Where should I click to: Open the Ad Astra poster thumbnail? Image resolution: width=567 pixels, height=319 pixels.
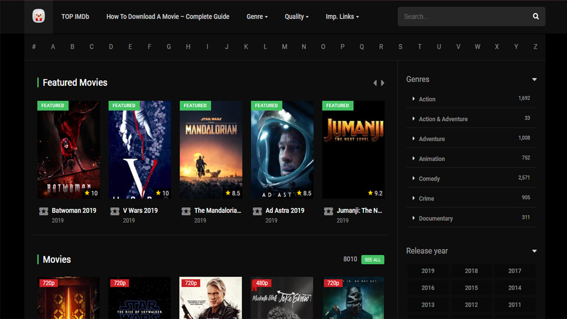[282, 149]
